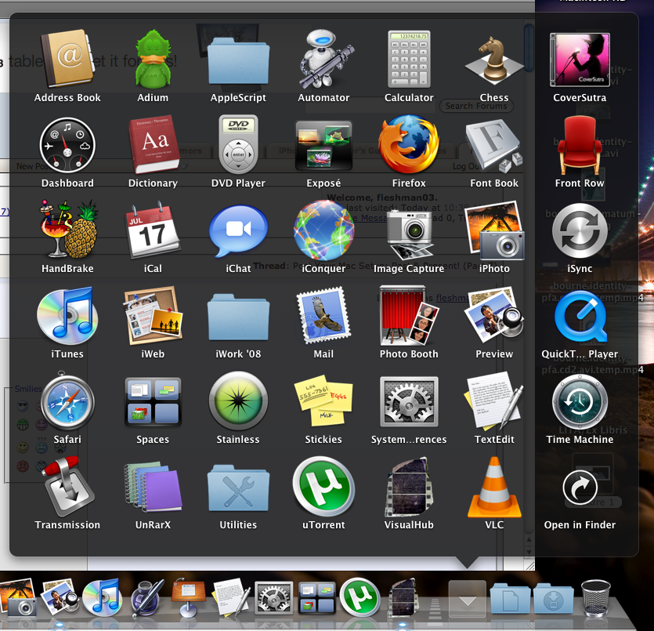Launch Automator robot app
Viewport: 654px width, 631px height.
(x=325, y=59)
